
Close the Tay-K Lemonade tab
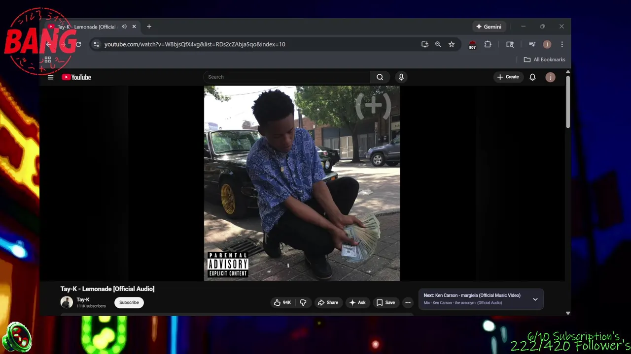pos(134,27)
